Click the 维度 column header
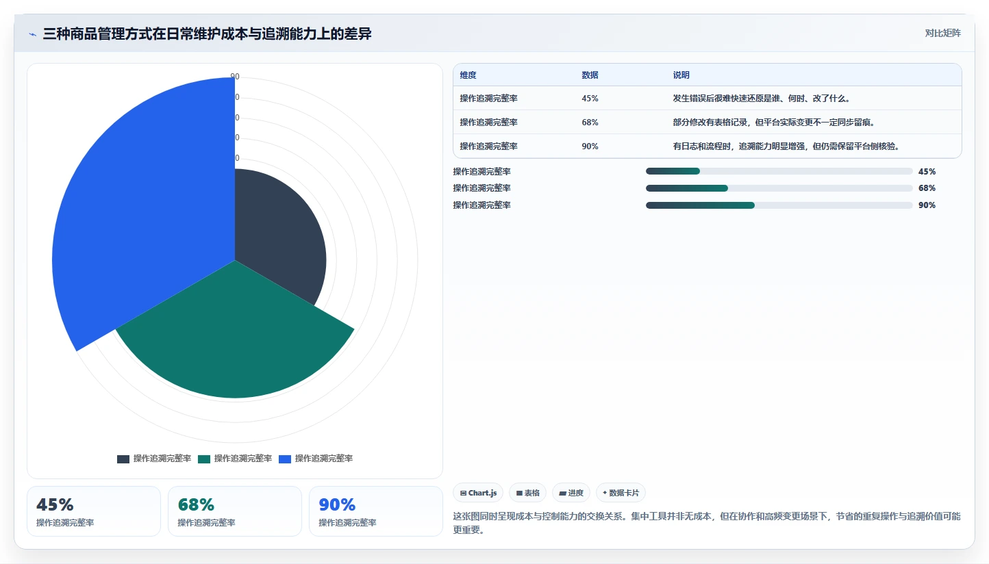The height and width of the screenshot is (564, 989). [x=468, y=75]
